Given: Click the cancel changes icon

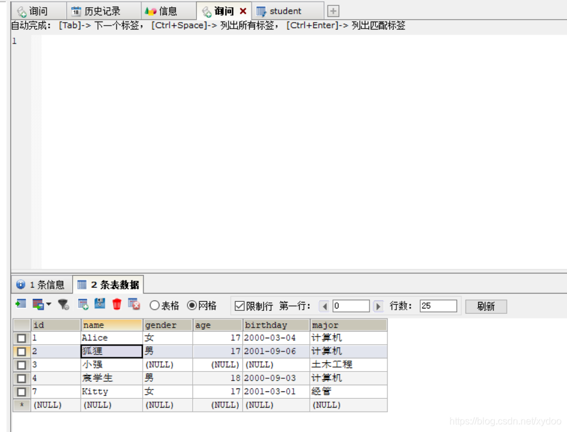Looking at the screenshot, I should point(134,304).
